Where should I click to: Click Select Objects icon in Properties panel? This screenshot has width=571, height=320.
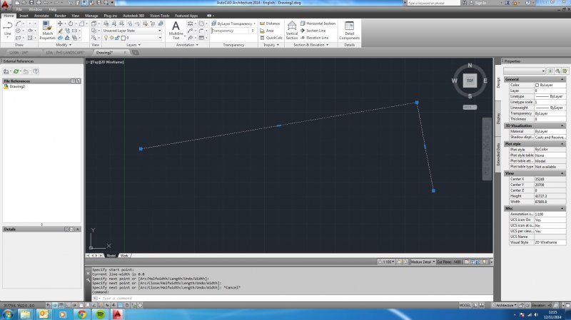pyautogui.click(x=557, y=71)
